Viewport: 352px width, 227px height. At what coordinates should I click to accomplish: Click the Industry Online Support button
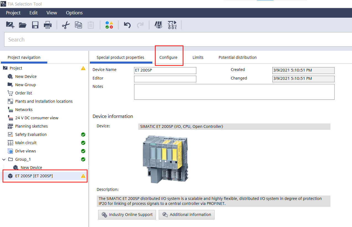pos(127,215)
